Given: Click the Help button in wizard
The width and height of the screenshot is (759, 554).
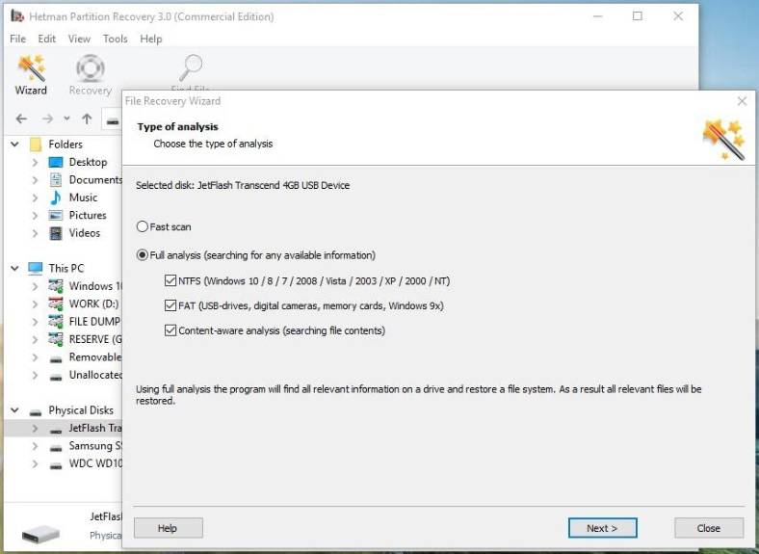Looking at the screenshot, I should (168, 528).
